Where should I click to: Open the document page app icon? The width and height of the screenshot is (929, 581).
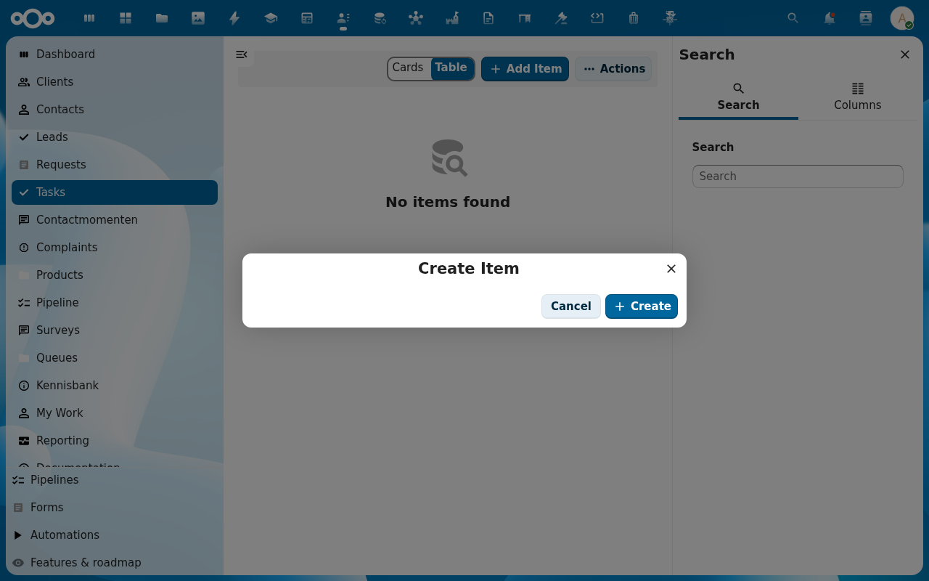pos(488,18)
